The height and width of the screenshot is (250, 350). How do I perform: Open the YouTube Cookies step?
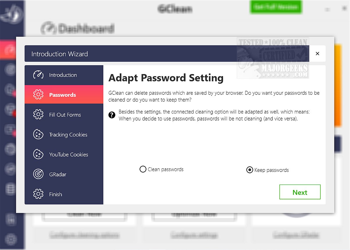pyautogui.click(x=69, y=154)
